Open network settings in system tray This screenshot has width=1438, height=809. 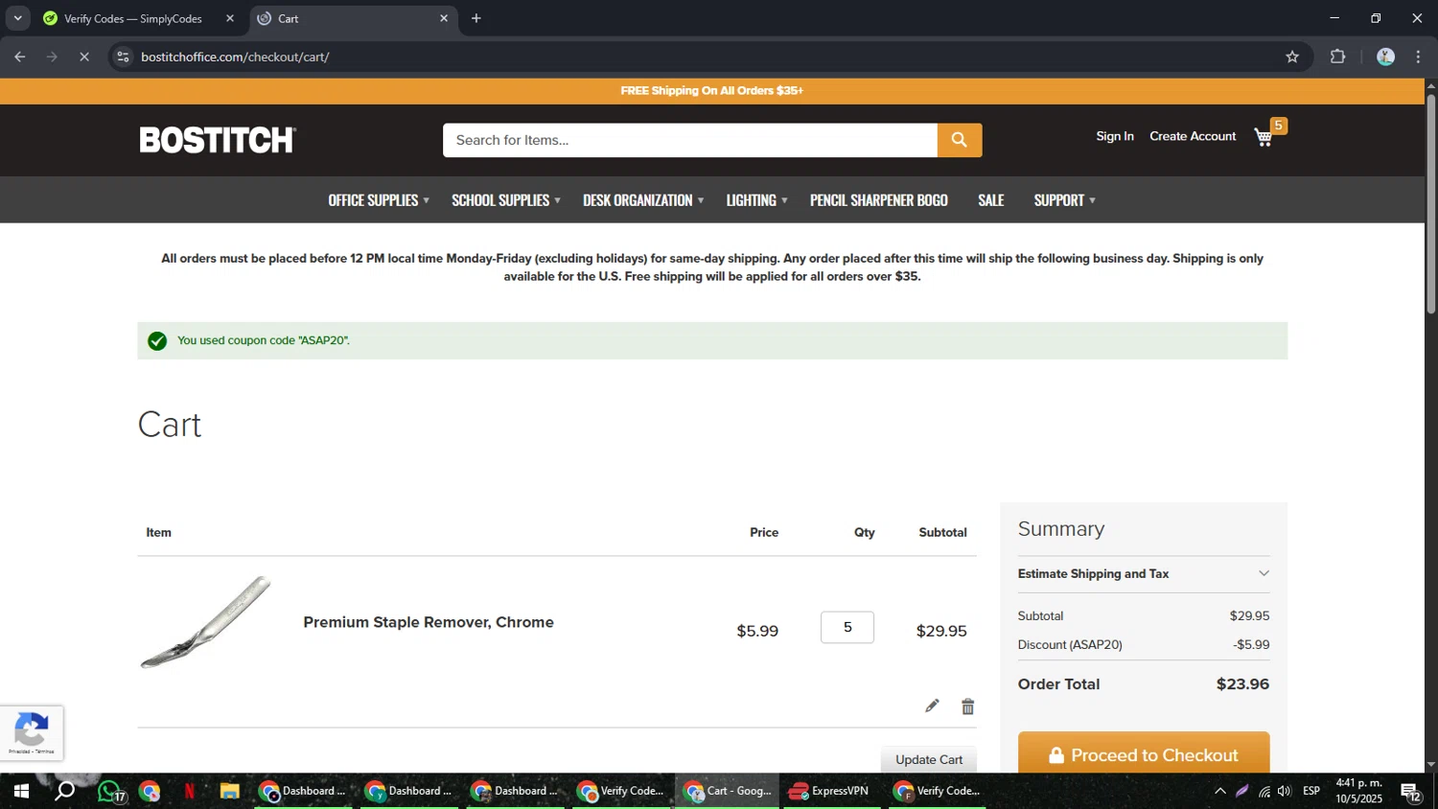(1264, 792)
